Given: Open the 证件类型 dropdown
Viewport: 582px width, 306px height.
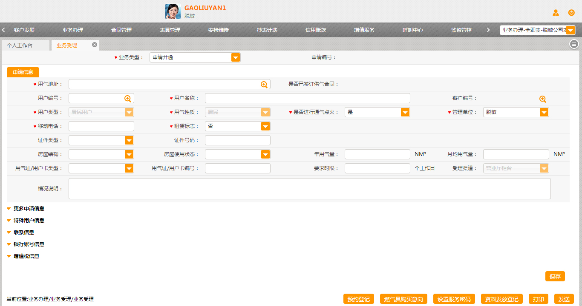Looking at the screenshot, I should pyautogui.click(x=129, y=140).
